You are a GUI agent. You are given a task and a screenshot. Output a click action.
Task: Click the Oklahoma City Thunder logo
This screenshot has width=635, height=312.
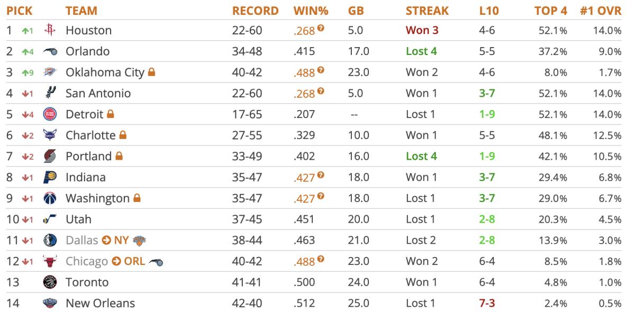point(50,72)
